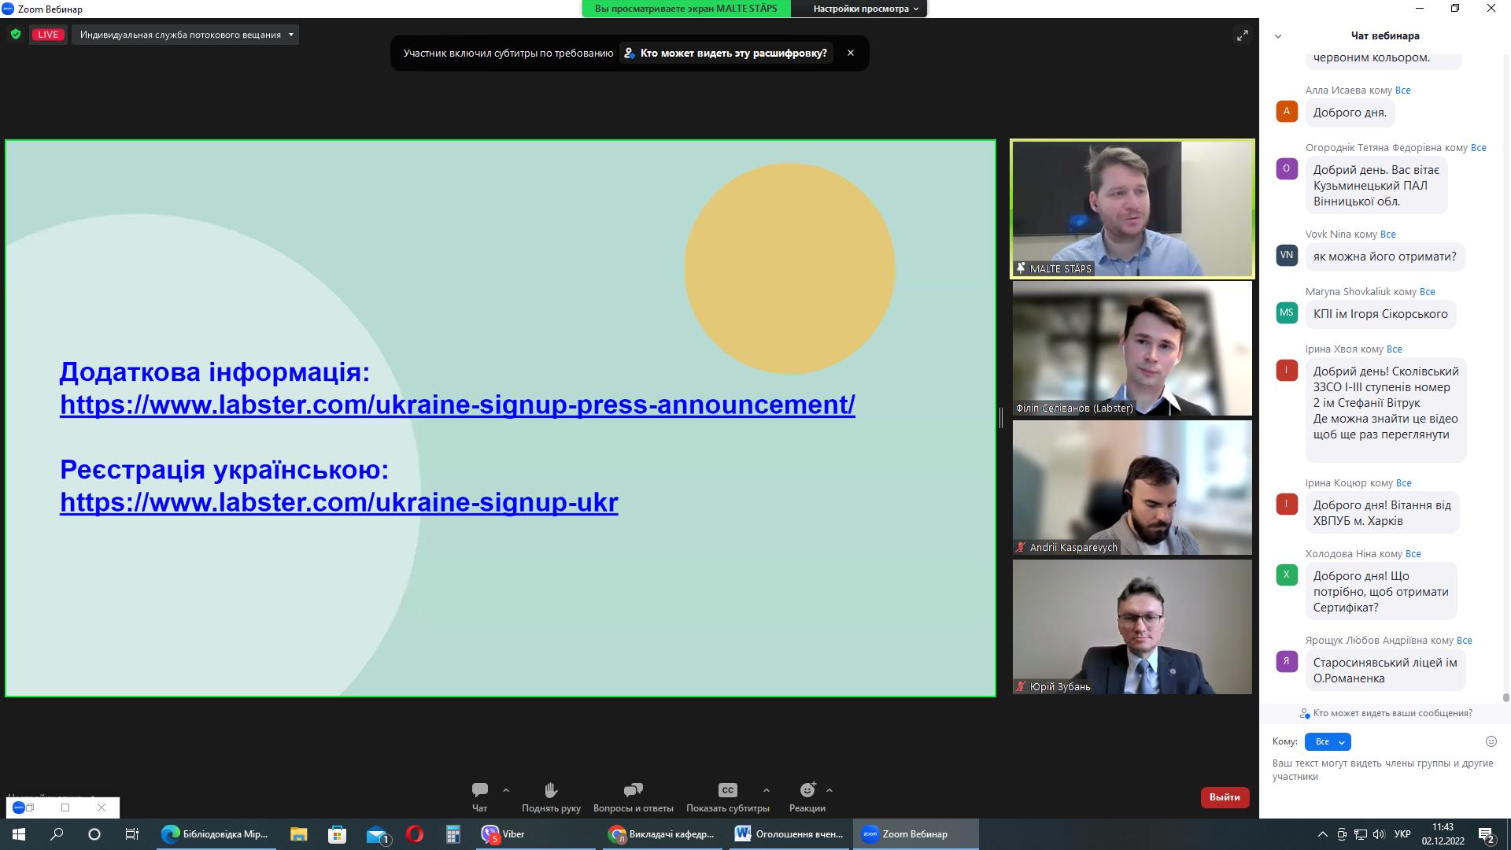Click the emoji picker in chat
Viewport: 1511px width, 850px height.
coord(1491,741)
